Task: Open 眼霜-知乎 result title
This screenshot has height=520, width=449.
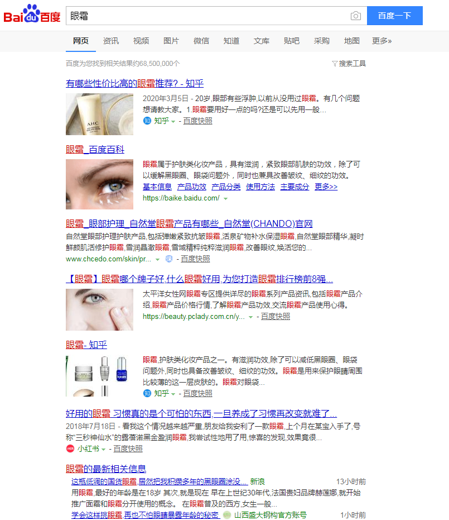Action: point(86,345)
